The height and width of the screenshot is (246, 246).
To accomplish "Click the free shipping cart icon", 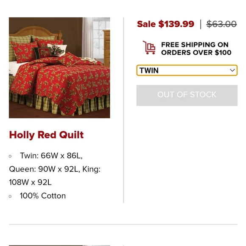I will point(149,48).
